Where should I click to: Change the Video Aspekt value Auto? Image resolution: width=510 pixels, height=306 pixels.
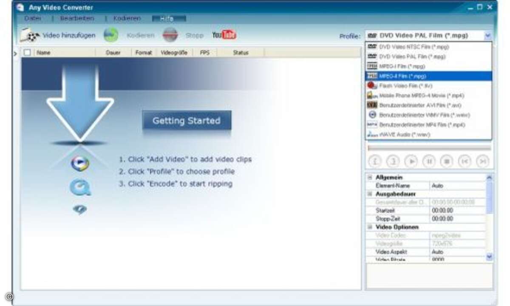[x=457, y=252]
